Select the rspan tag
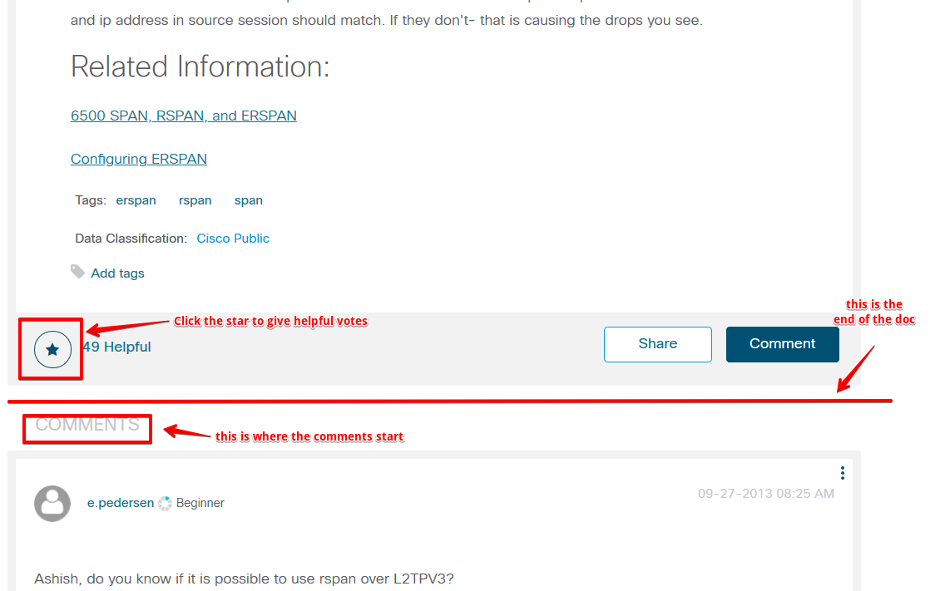940x591 pixels. (195, 200)
